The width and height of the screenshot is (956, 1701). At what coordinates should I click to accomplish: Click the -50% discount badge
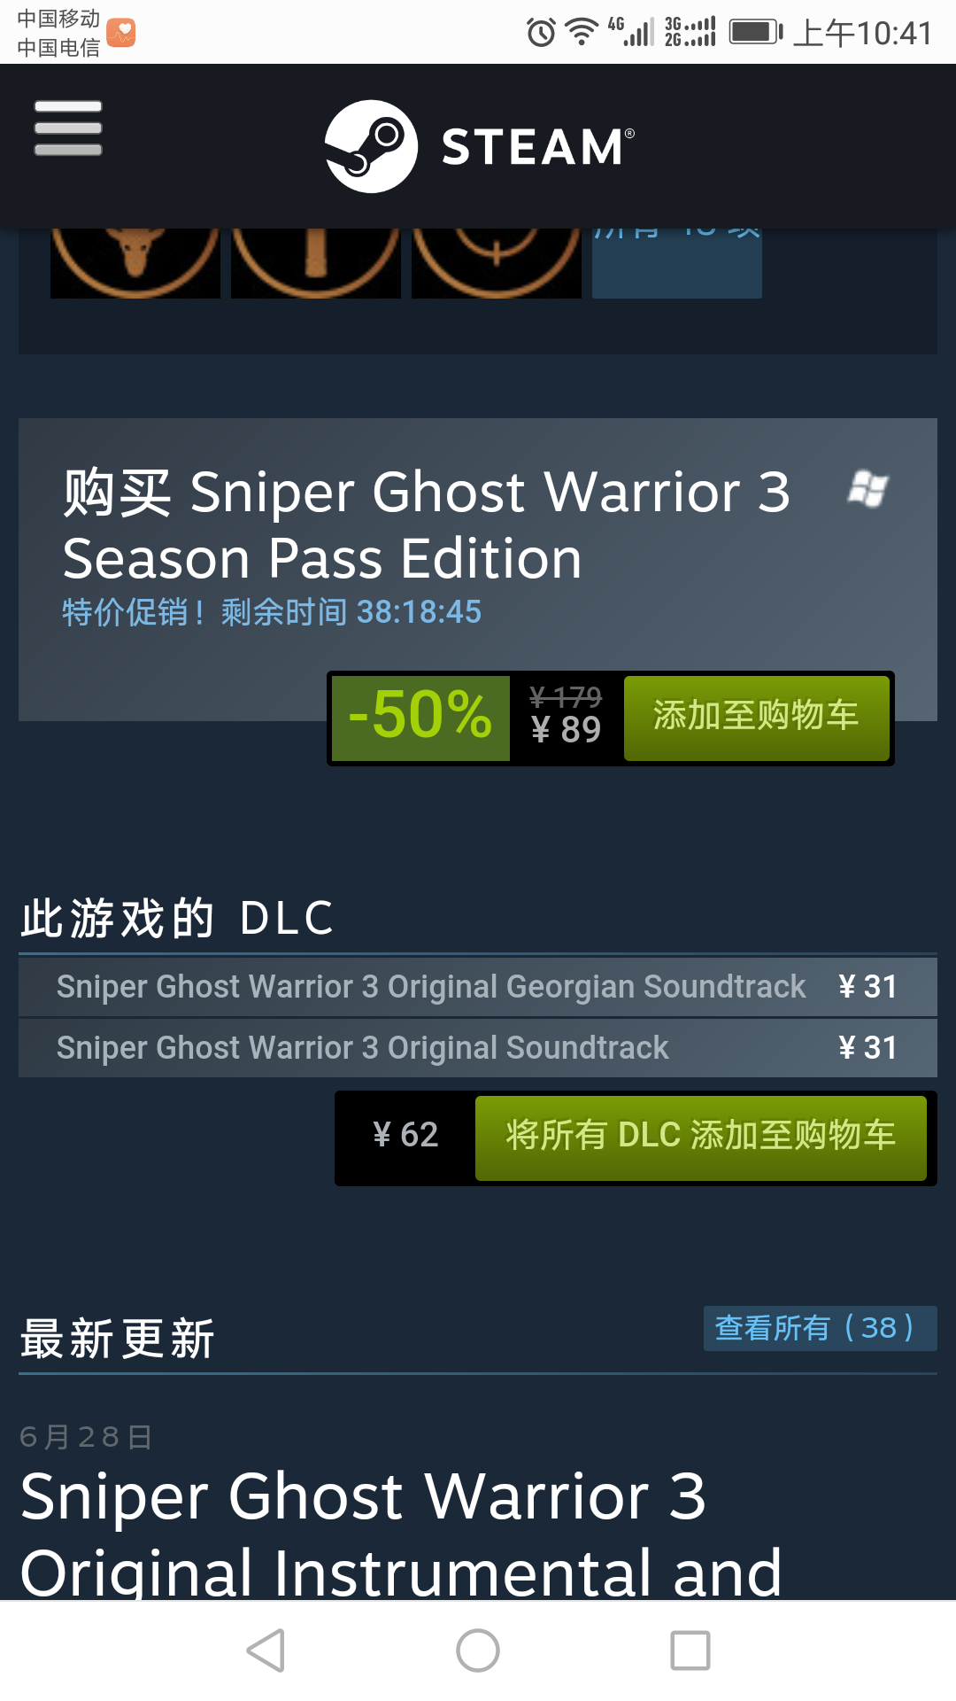420,718
